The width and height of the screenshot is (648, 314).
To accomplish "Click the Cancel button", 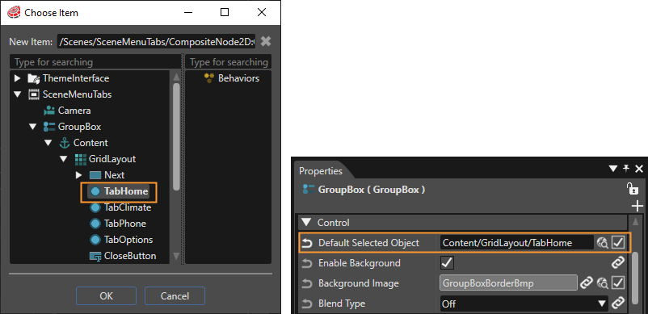I will (175, 296).
